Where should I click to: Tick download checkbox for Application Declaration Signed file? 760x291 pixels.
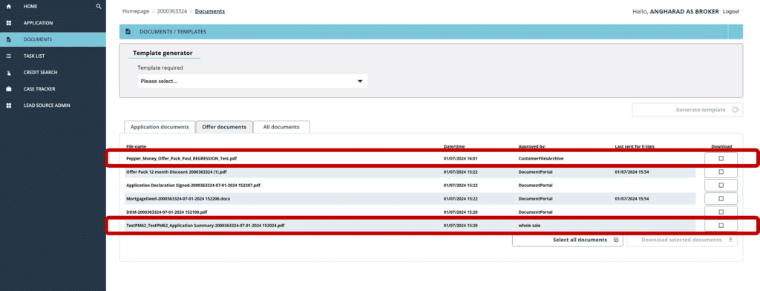[x=721, y=186]
